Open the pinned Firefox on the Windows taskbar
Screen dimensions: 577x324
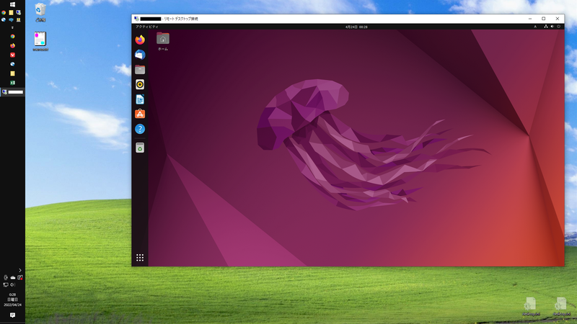tap(12, 45)
